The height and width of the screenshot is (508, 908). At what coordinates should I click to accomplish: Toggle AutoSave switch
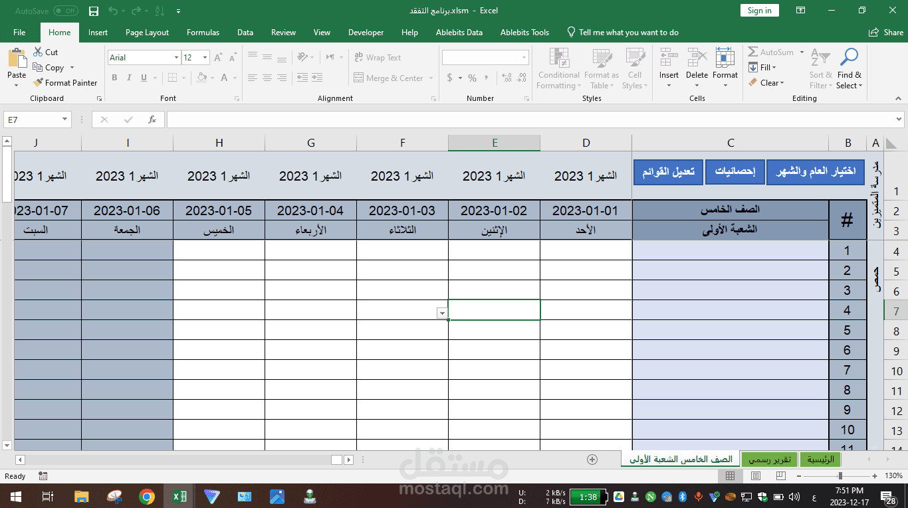[x=65, y=11]
